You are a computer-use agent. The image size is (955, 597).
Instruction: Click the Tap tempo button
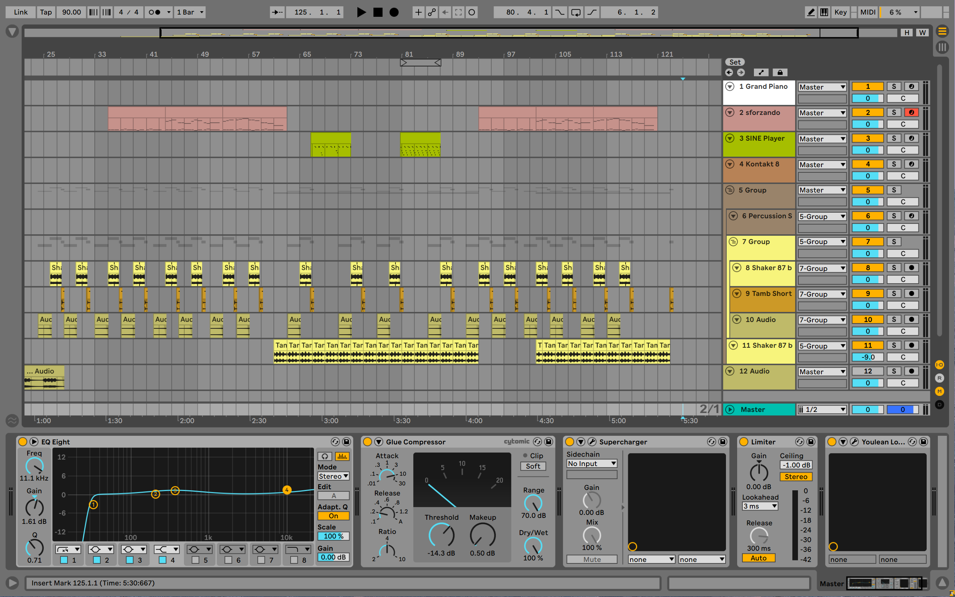46,12
